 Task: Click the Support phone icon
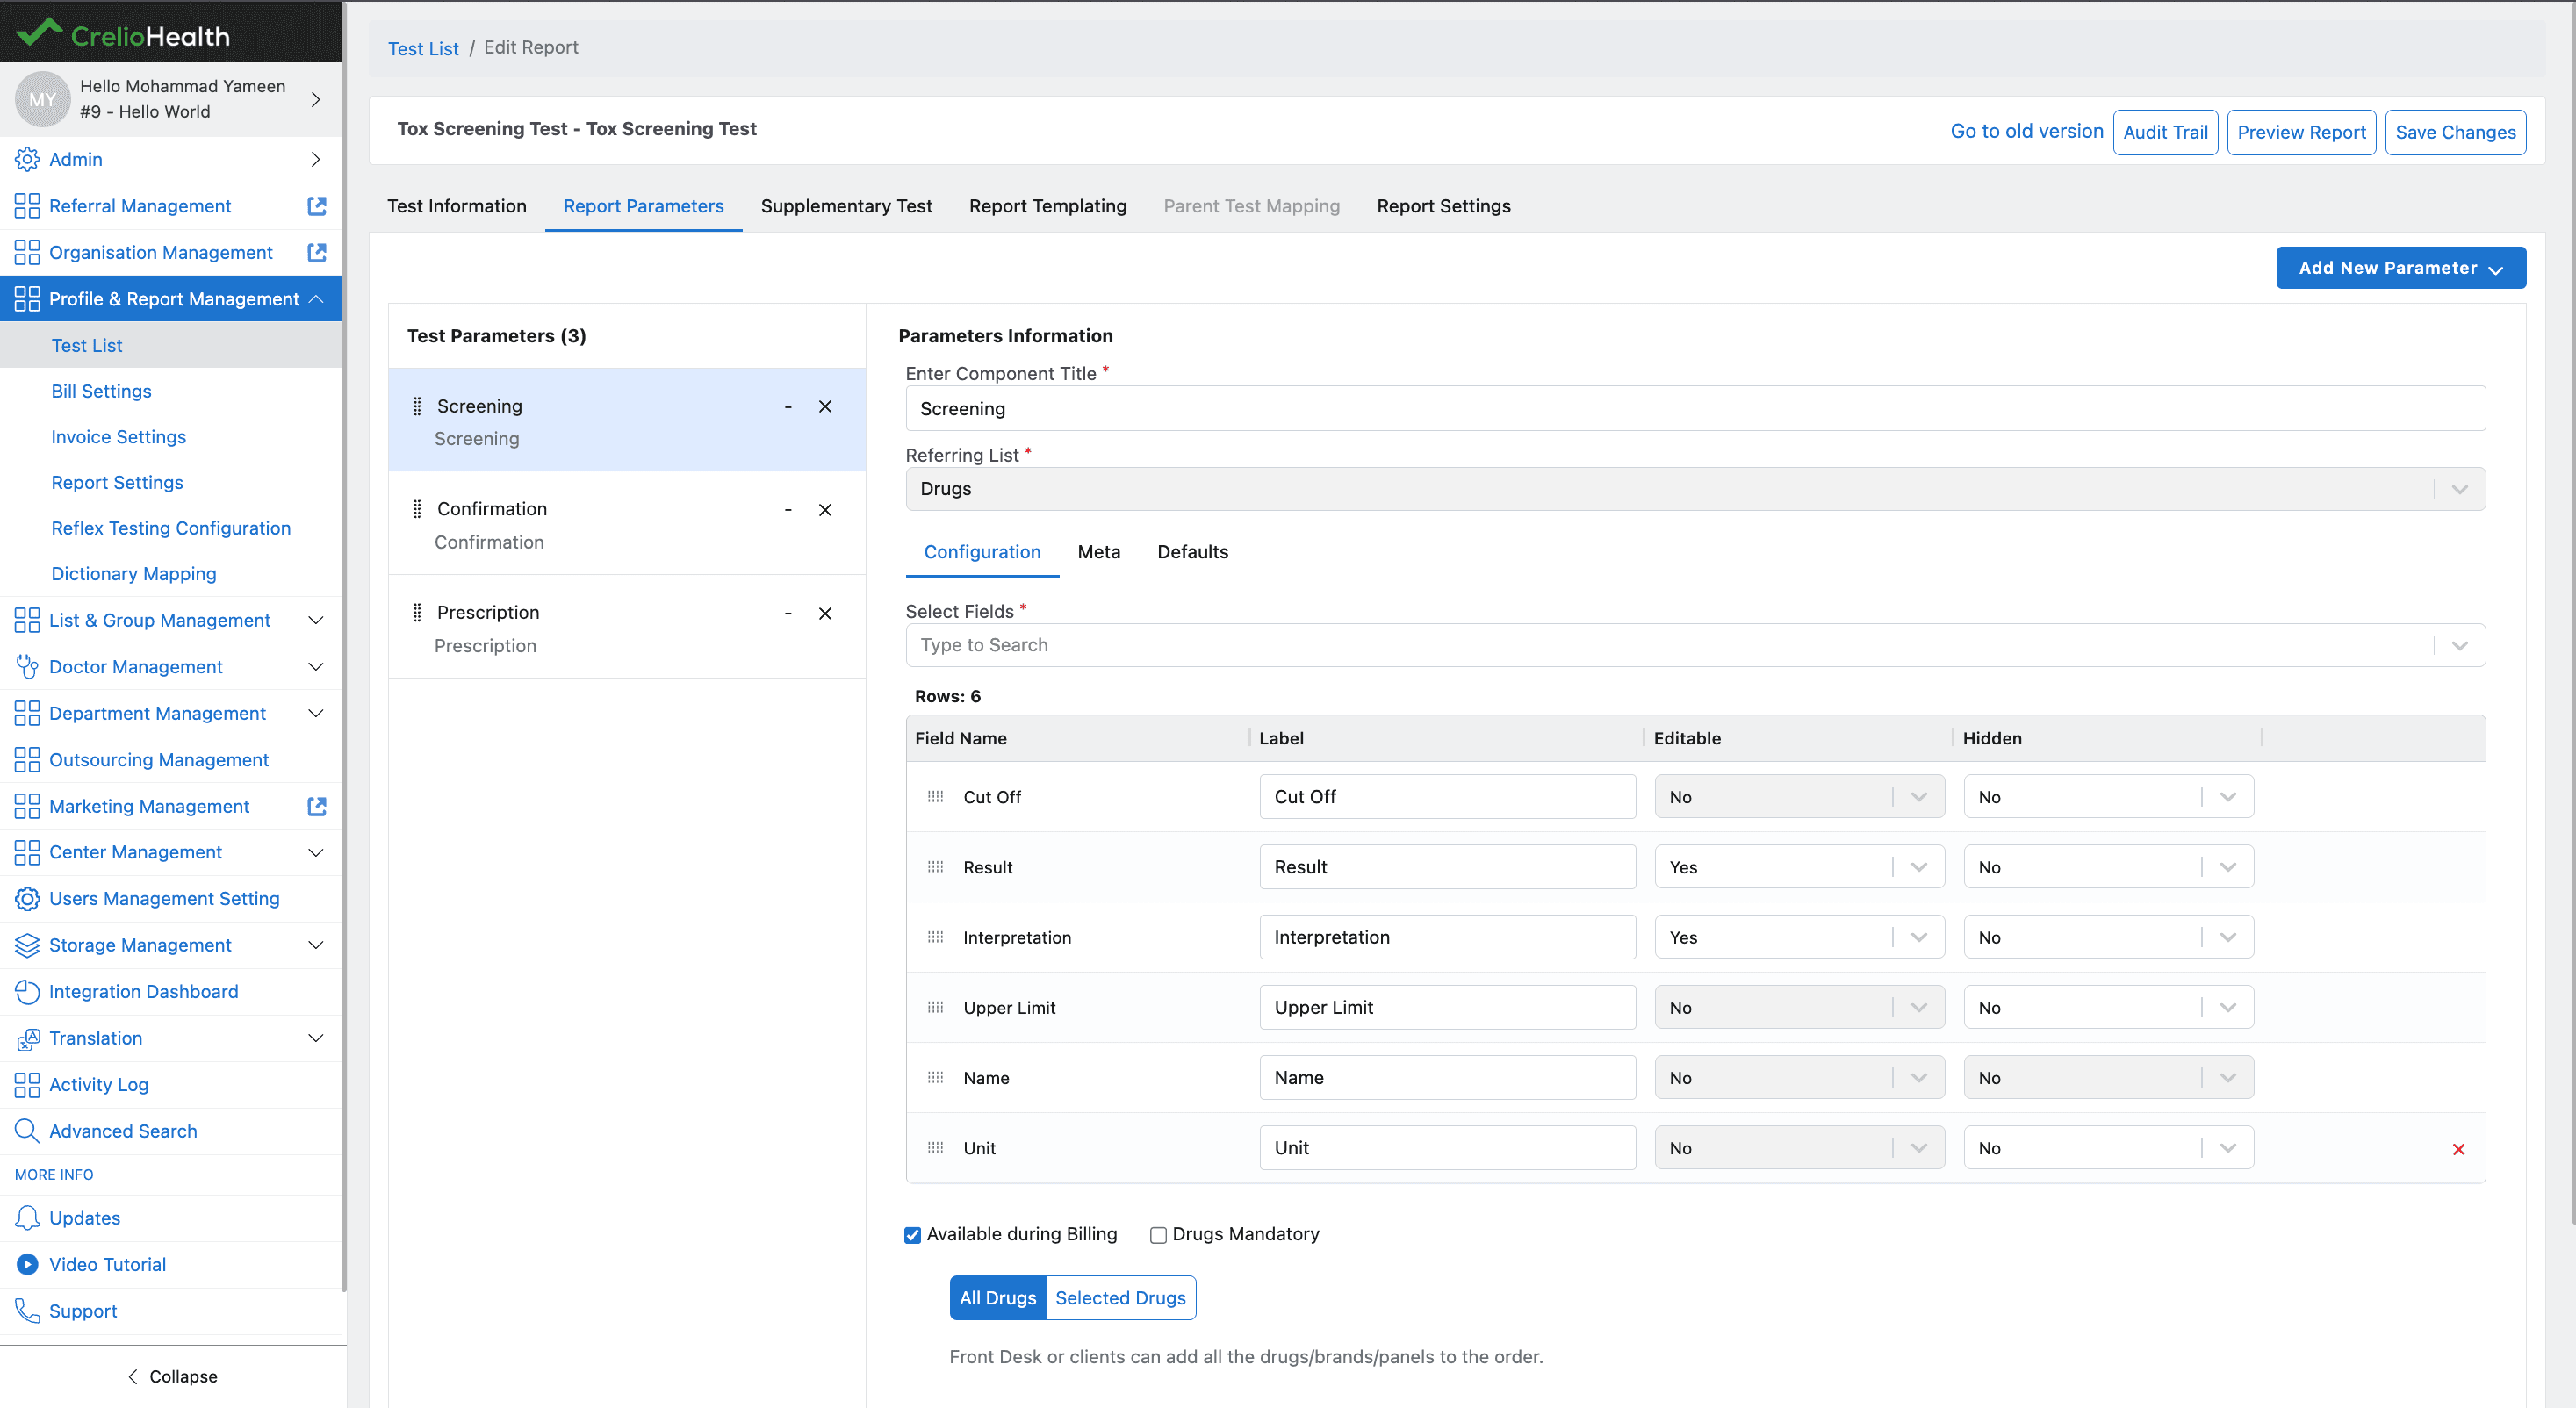(x=27, y=1311)
